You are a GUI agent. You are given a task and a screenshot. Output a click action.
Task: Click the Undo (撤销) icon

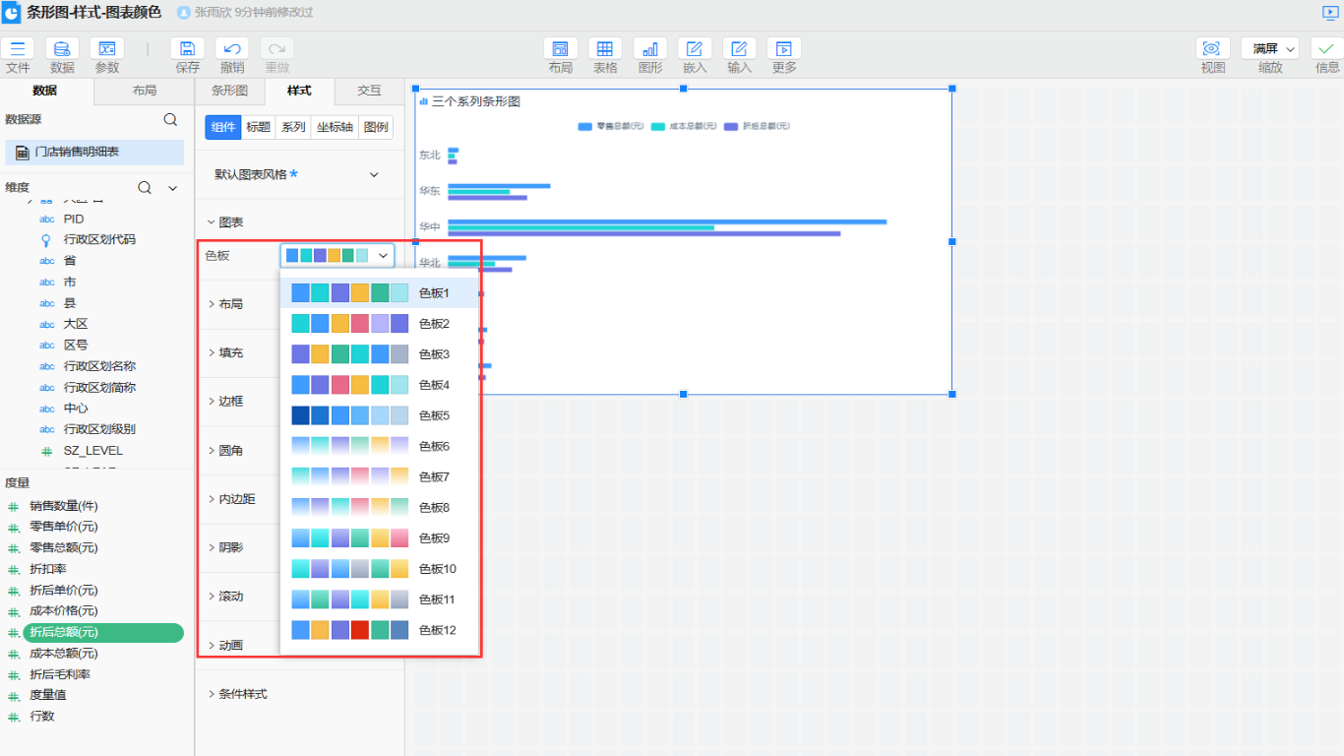click(232, 49)
